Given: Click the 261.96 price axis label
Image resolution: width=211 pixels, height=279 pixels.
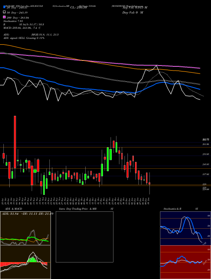Looking at the screenshot, I should 206,144.
